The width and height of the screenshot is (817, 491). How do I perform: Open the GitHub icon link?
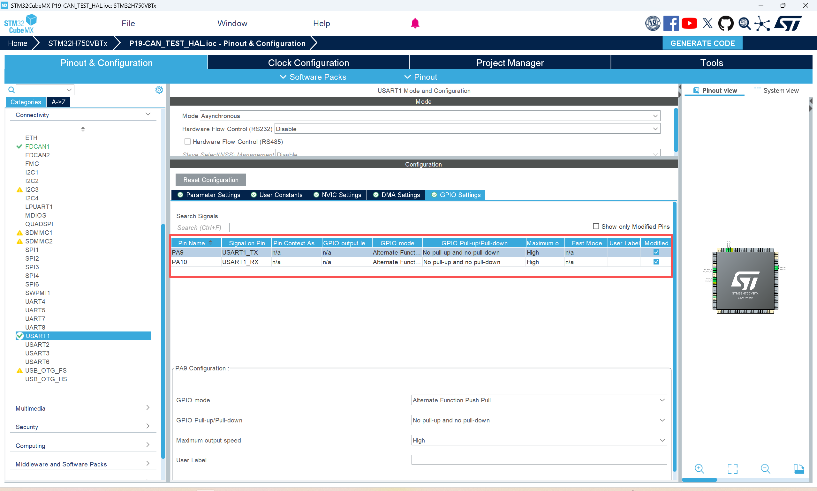(725, 24)
